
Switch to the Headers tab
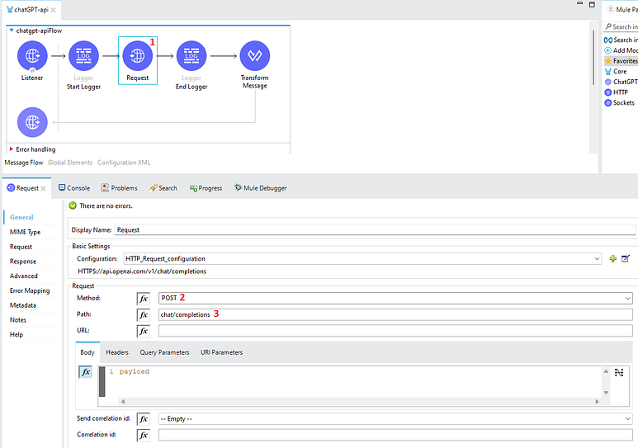click(x=117, y=352)
